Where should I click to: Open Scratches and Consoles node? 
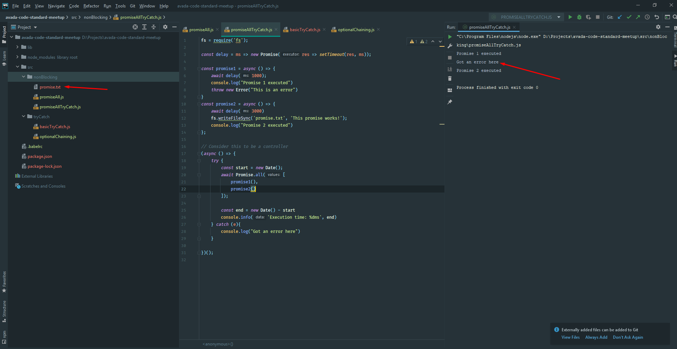(x=43, y=186)
